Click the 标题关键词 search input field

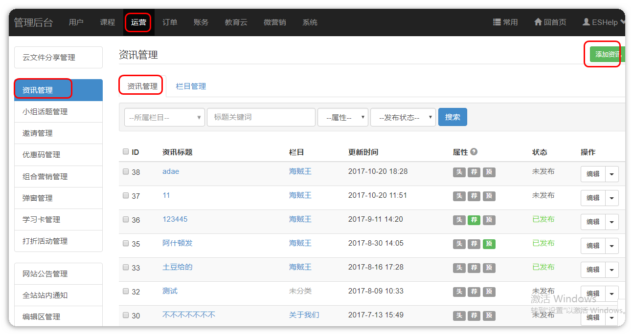click(x=261, y=117)
